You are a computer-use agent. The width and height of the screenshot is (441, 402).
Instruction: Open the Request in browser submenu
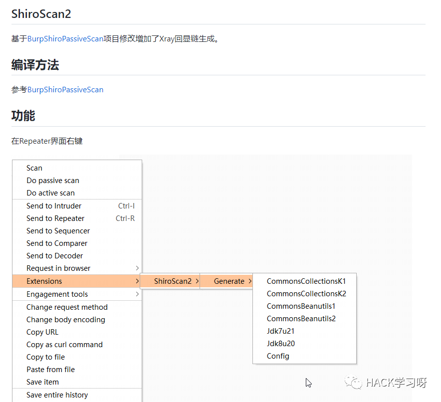(77, 268)
